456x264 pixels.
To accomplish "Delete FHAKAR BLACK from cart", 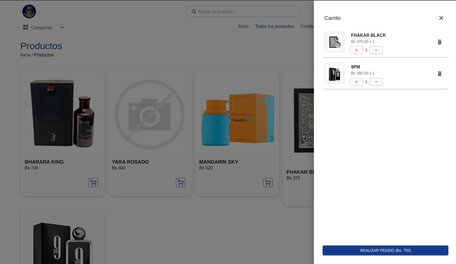I will click(x=439, y=42).
